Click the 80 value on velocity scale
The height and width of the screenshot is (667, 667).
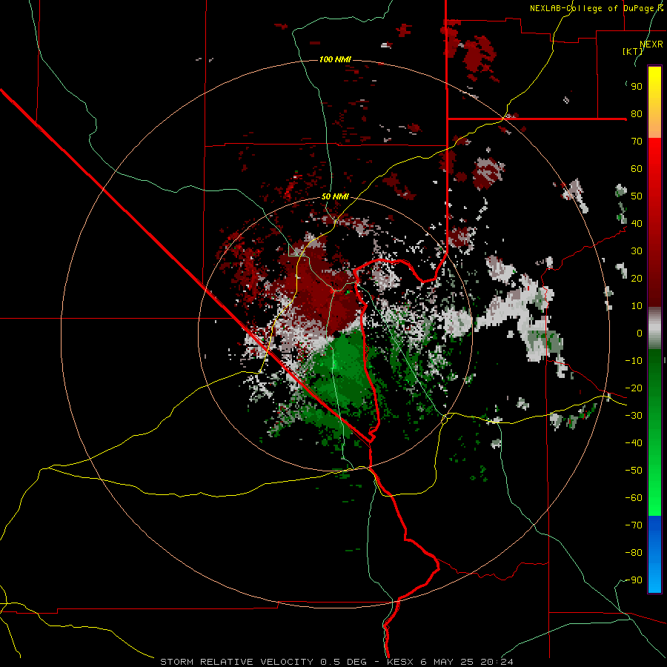click(x=637, y=114)
